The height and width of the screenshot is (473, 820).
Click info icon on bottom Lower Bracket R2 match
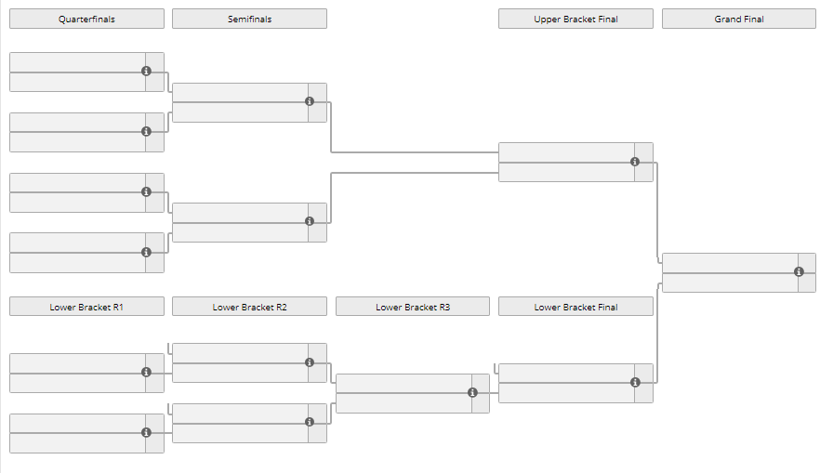click(310, 422)
